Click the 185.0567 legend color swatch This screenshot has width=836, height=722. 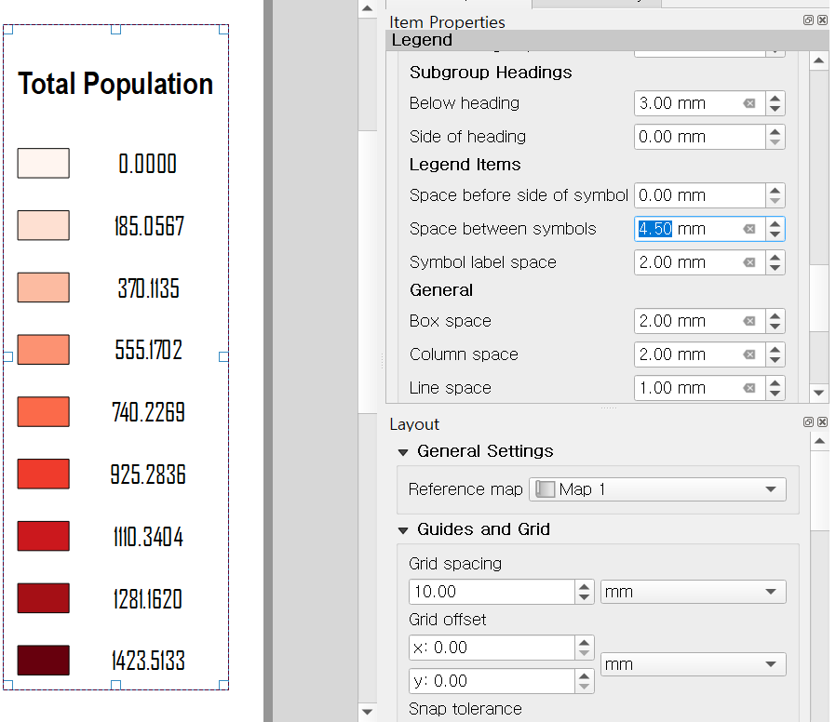point(43,225)
